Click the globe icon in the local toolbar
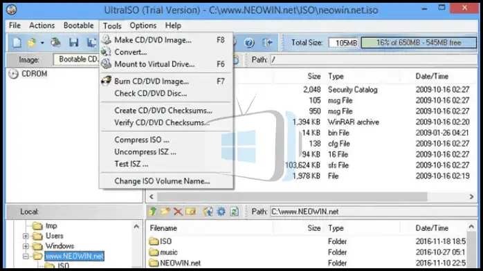 click(208, 212)
